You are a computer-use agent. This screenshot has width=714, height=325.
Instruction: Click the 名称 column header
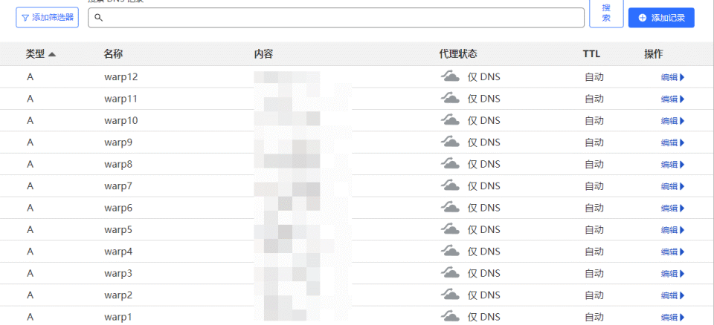[113, 54]
